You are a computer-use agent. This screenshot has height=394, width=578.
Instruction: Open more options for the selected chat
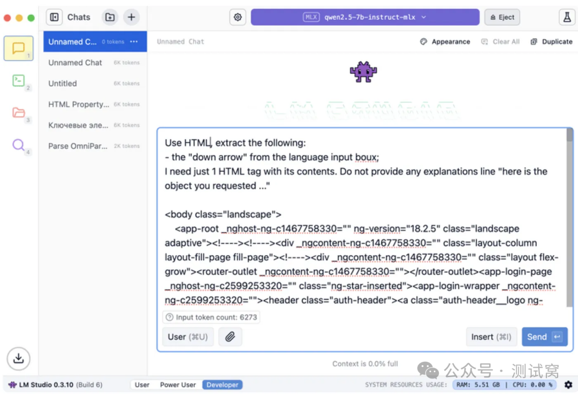coord(134,42)
